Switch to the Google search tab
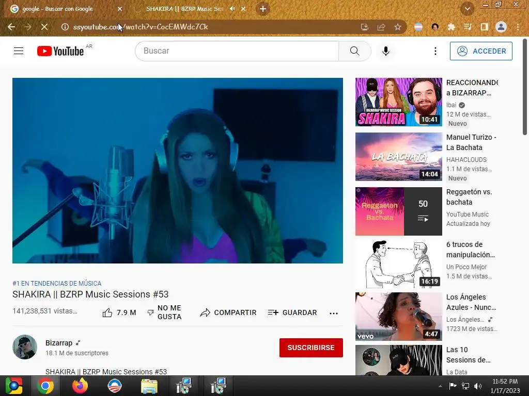Image resolution: width=529 pixels, height=396 pixels. (66, 9)
